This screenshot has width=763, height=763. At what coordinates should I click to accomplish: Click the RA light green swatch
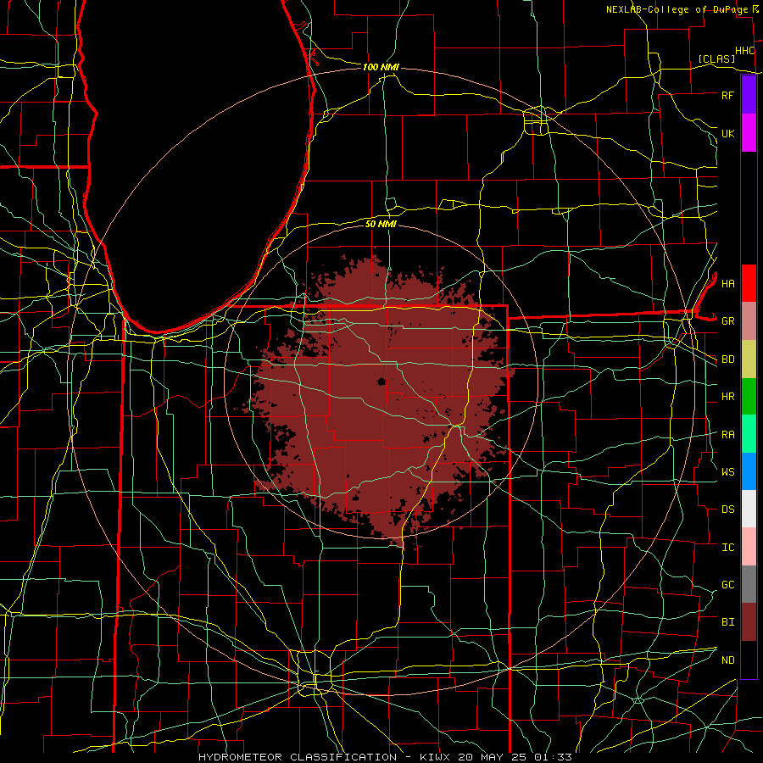[749, 434]
